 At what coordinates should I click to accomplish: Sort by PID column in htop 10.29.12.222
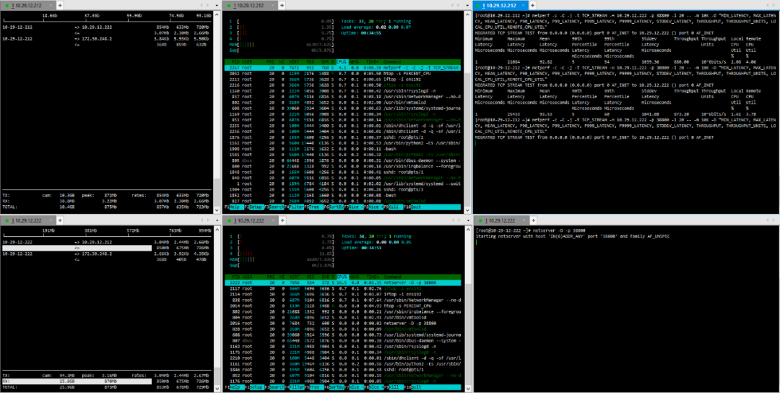[235, 277]
